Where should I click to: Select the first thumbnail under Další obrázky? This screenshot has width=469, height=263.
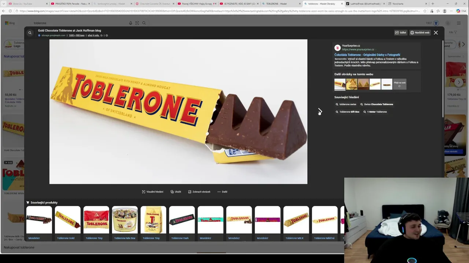(x=340, y=84)
